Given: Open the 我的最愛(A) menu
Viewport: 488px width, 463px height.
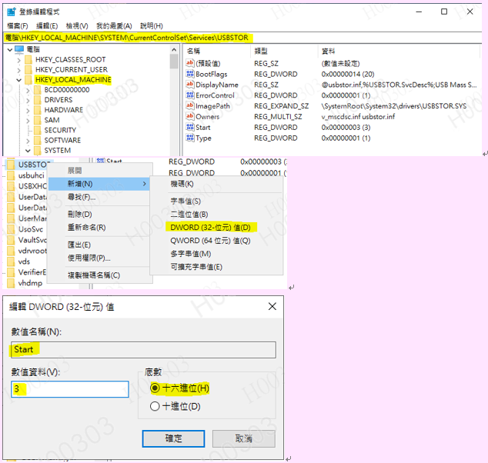Looking at the screenshot, I should point(114,26).
